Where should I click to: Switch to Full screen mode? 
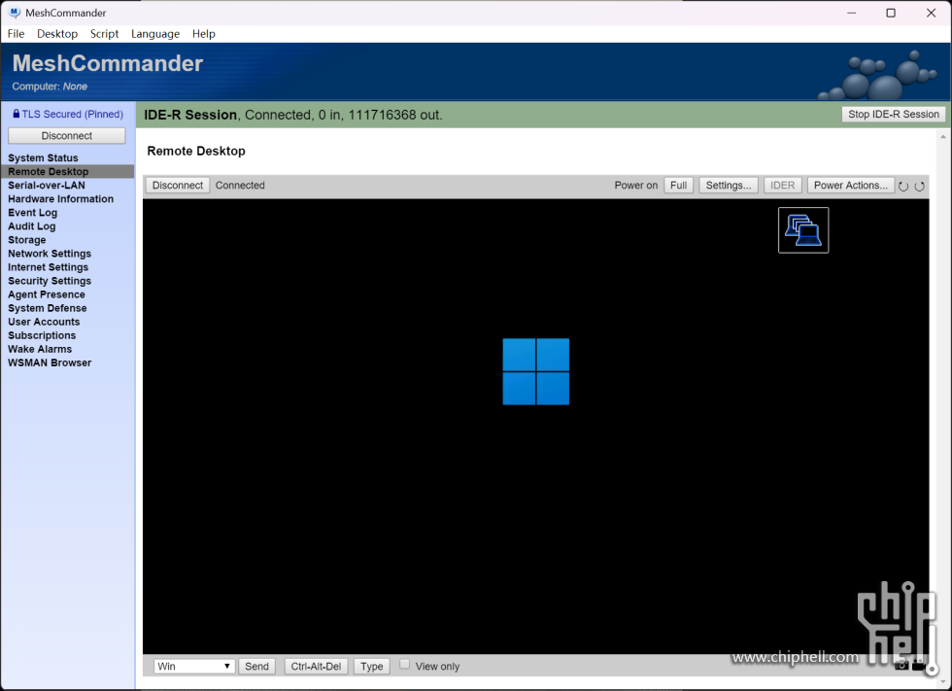[x=678, y=186]
